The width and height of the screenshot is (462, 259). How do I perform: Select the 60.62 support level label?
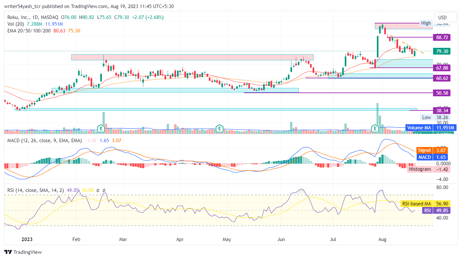pyautogui.click(x=442, y=78)
